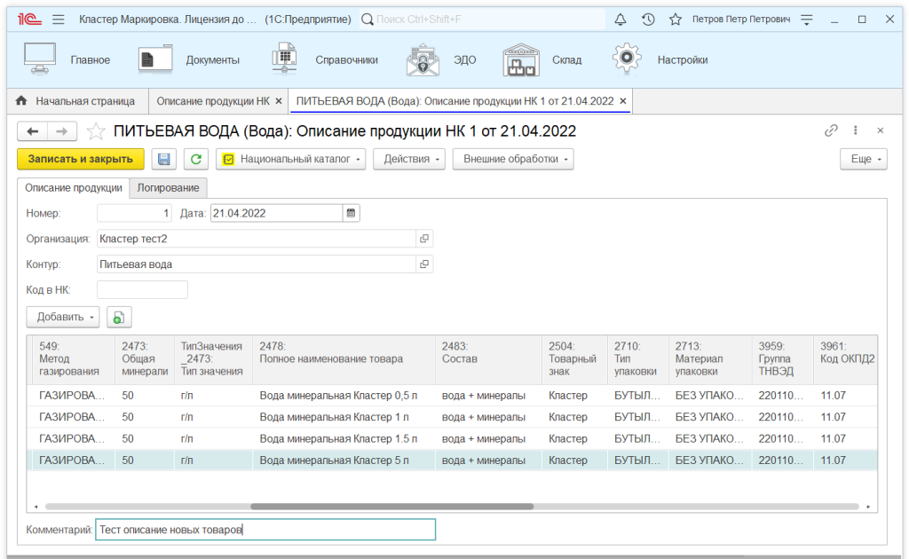This screenshot has height=559, width=909.
Task: Click the Дата input field
Action: click(x=277, y=213)
